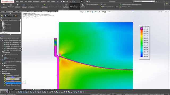Screen dimensions: 170x95
Task: Click Zoom to Area icon in view toolbar
Action: tap(83, 12)
